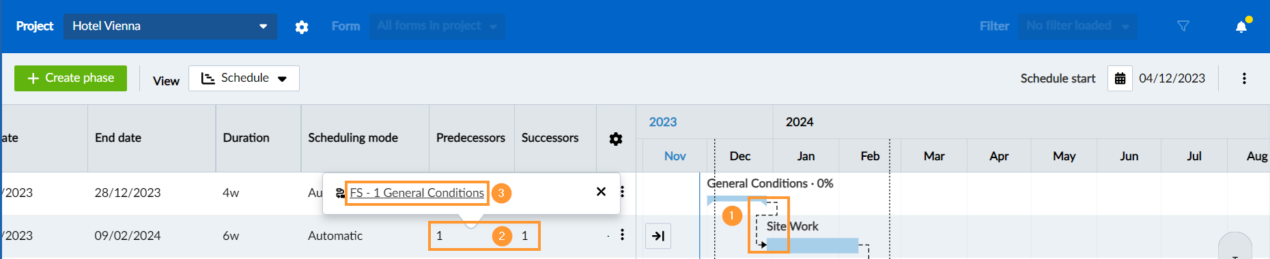Click the filter funnel icon
This screenshot has height=259, width=1270.
click(x=1183, y=26)
